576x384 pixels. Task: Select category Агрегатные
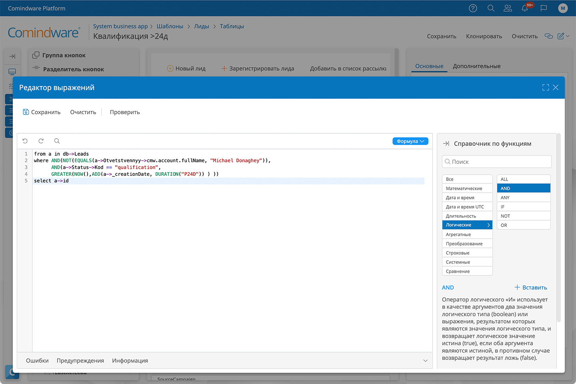pos(467,234)
